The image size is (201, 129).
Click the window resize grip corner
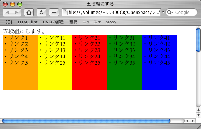[x=199, y=127]
